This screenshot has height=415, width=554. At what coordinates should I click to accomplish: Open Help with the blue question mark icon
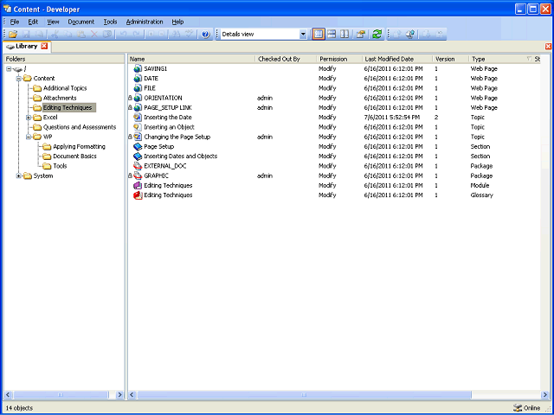206,35
